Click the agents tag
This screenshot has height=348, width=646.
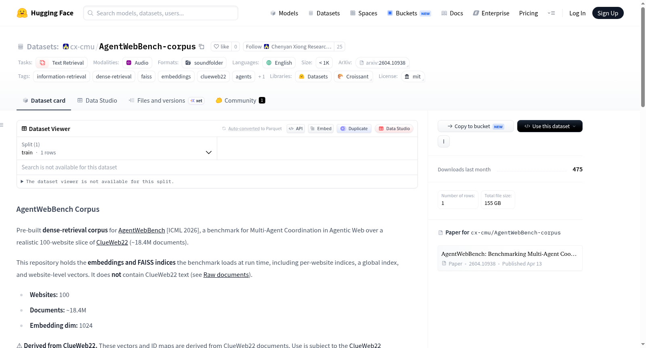(x=243, y=76)
